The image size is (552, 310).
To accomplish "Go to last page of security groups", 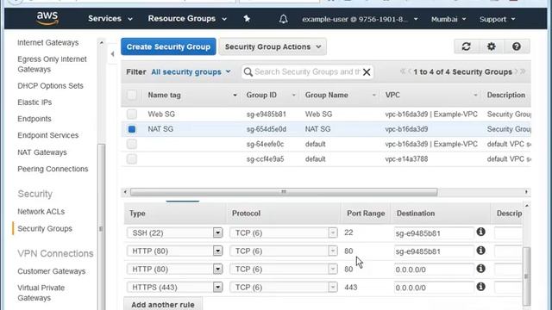I will click(x=523, y=71).
